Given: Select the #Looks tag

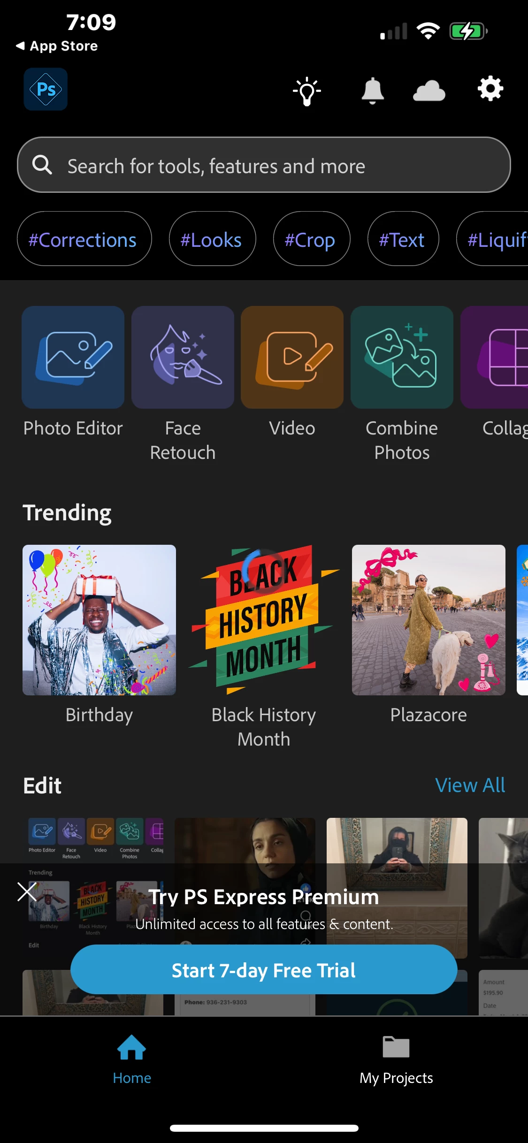Looking at the screenshot, I should point(213,239).
